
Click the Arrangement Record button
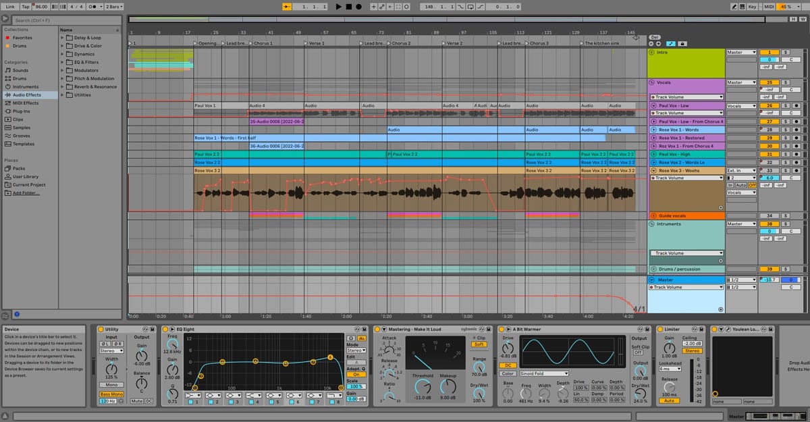point(358,6)
